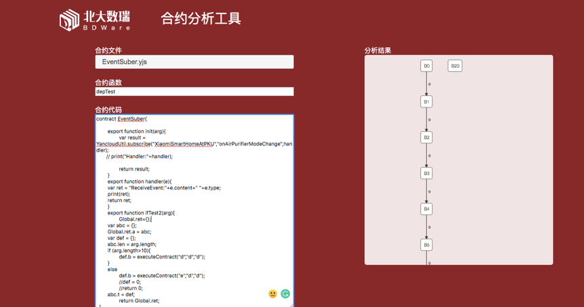Select graph node B0
Image resolution: width=584 pixels, height=307 pixels.
tap(426, 66)
